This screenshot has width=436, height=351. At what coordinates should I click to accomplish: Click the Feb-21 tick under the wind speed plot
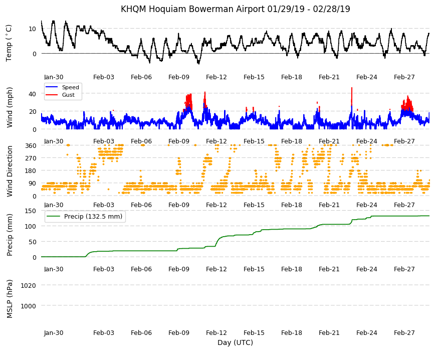pos(329,141)
